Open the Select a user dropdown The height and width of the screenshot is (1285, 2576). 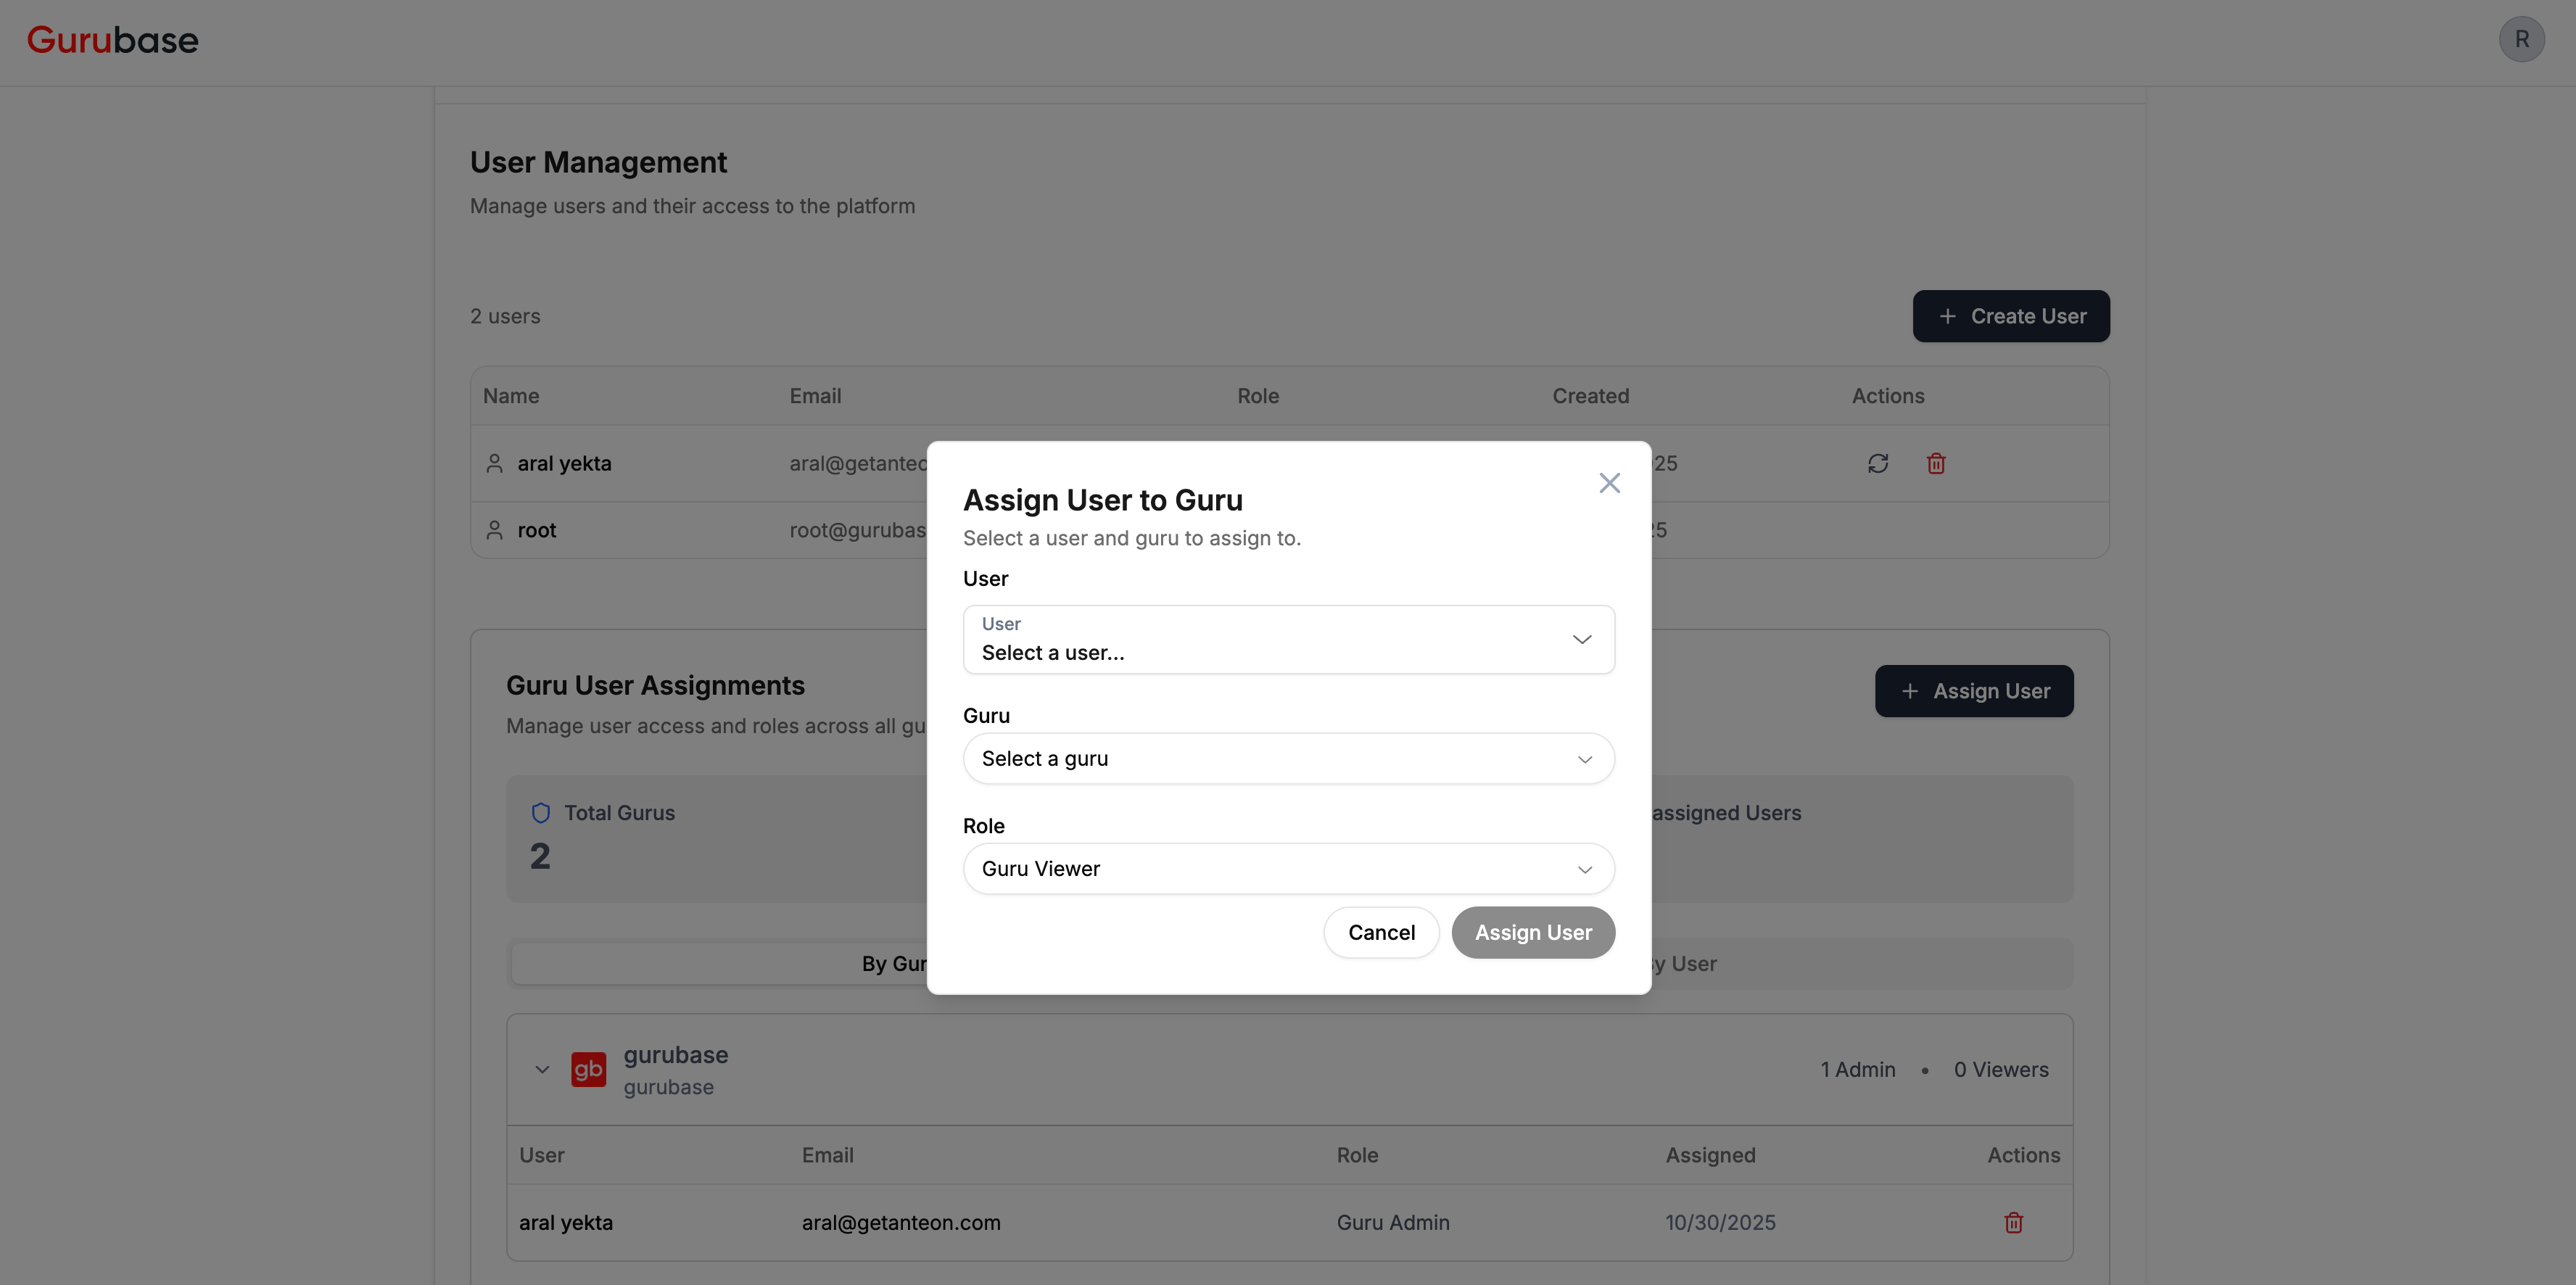pyautogui.click(x=1287, y=639)
